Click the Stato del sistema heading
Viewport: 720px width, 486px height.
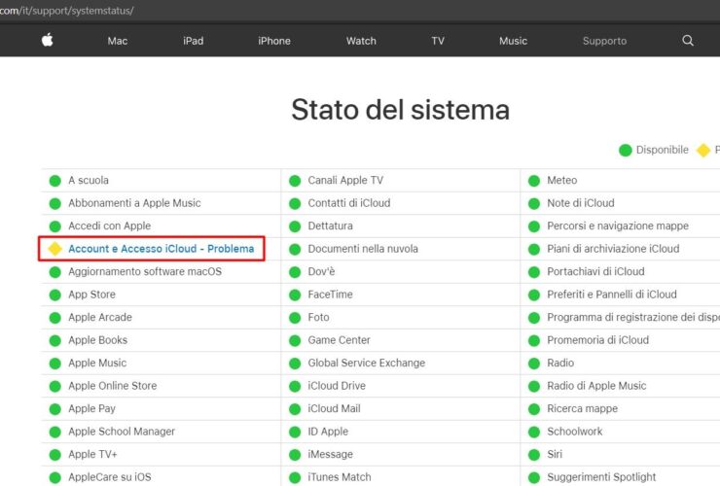(x=401, y=110)
